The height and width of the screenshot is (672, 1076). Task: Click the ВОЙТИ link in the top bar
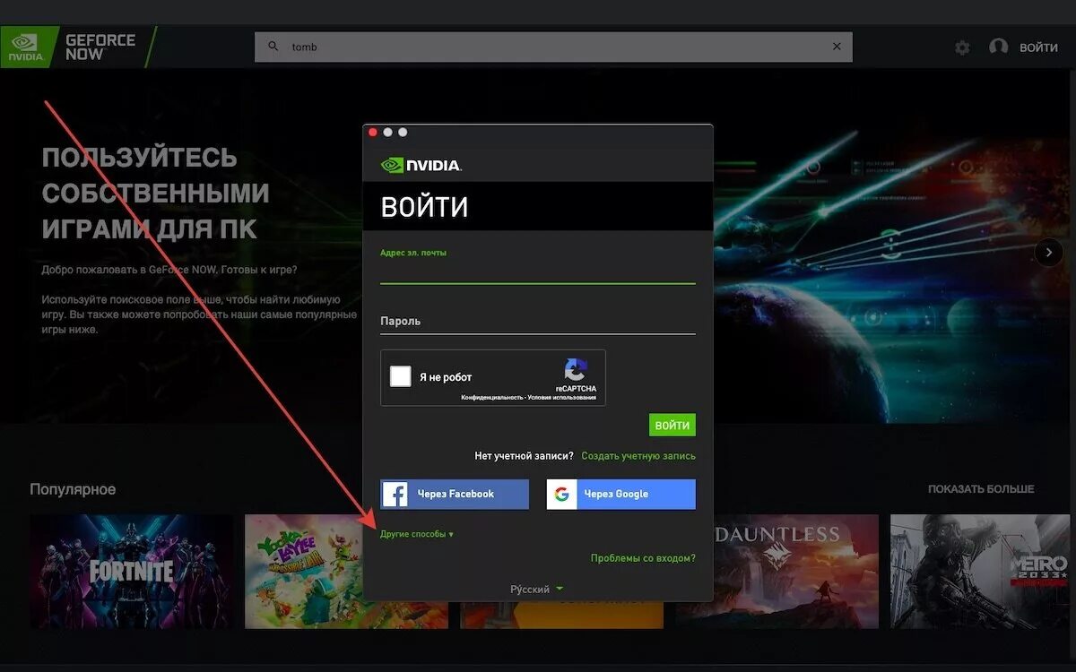point(1038,47)
